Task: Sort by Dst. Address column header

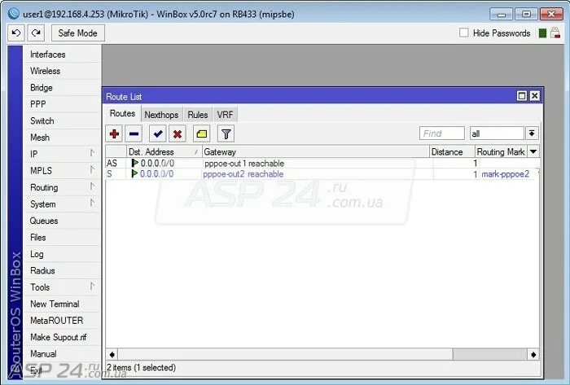Action: point(164,151)
